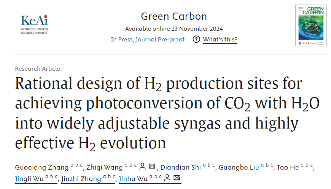The image size is (331, 189).
Task: Click the "Research Article" label
Action: point(37,69)
